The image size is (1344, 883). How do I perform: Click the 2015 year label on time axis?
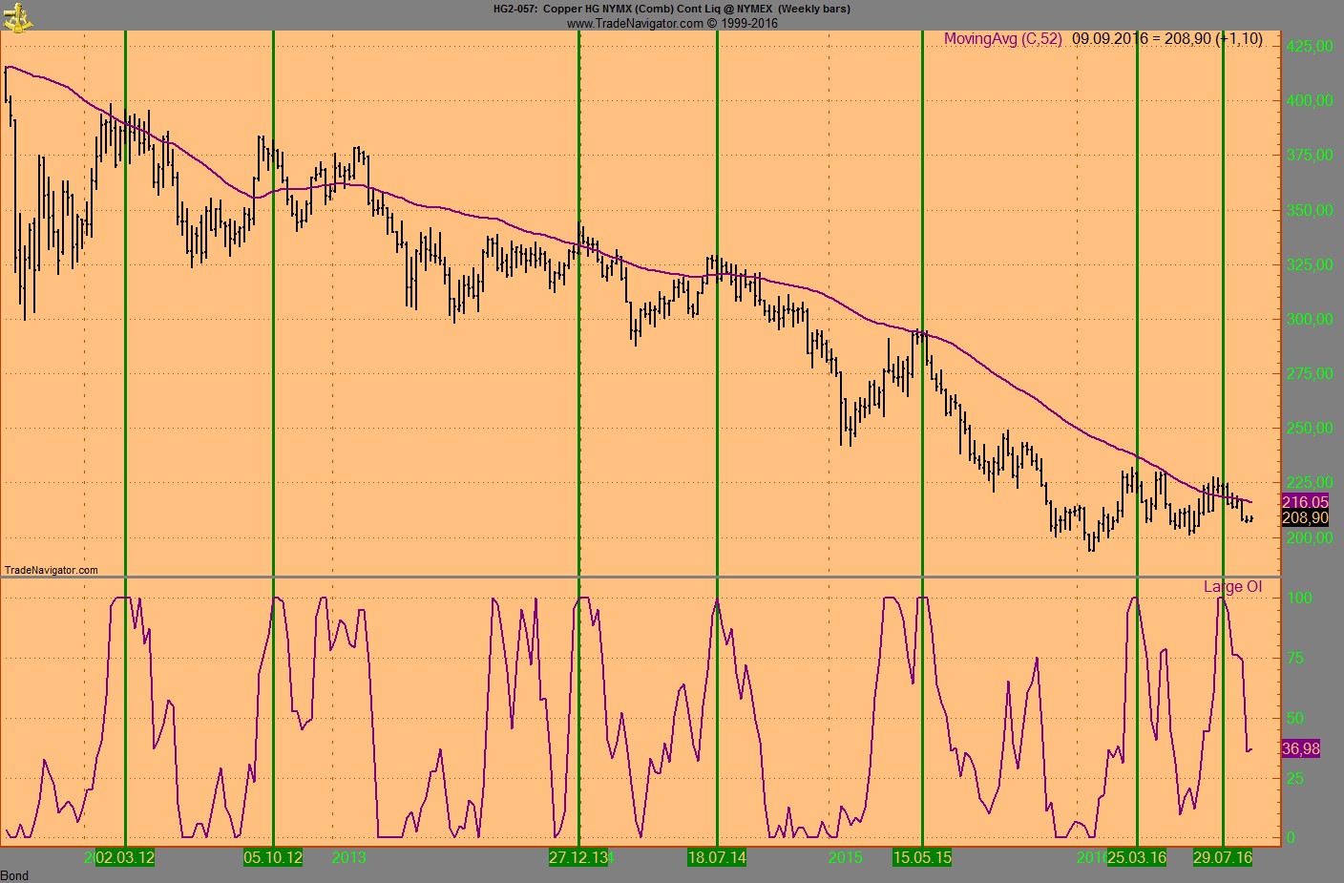pyautogui.click(x=845, y=857)
